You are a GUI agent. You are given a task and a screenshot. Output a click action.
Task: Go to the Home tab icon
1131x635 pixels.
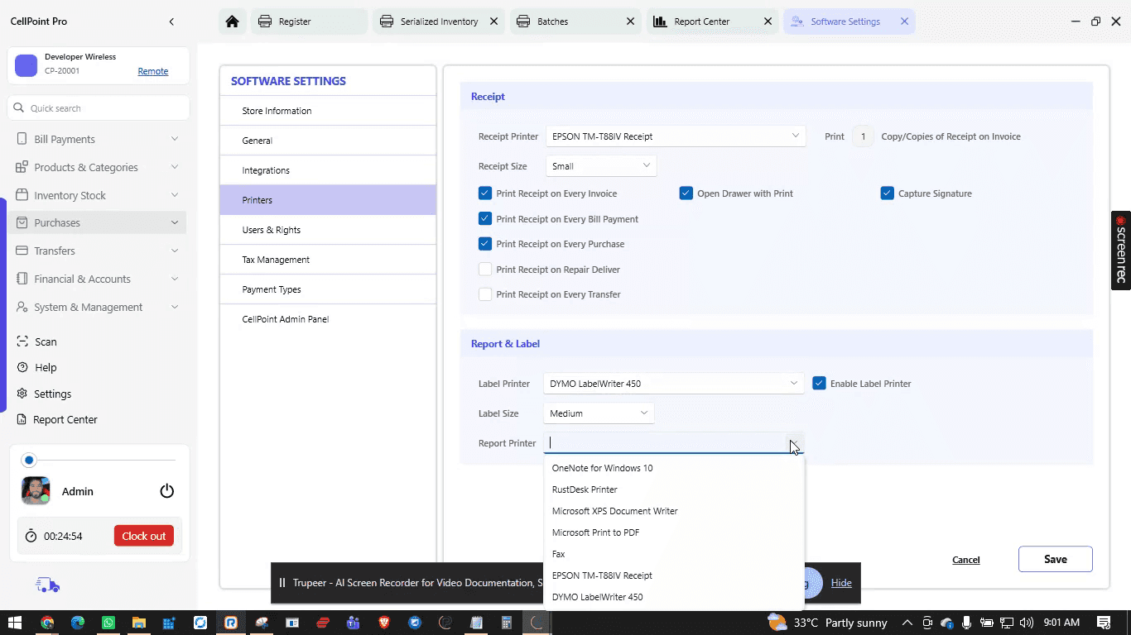(232, 21)
